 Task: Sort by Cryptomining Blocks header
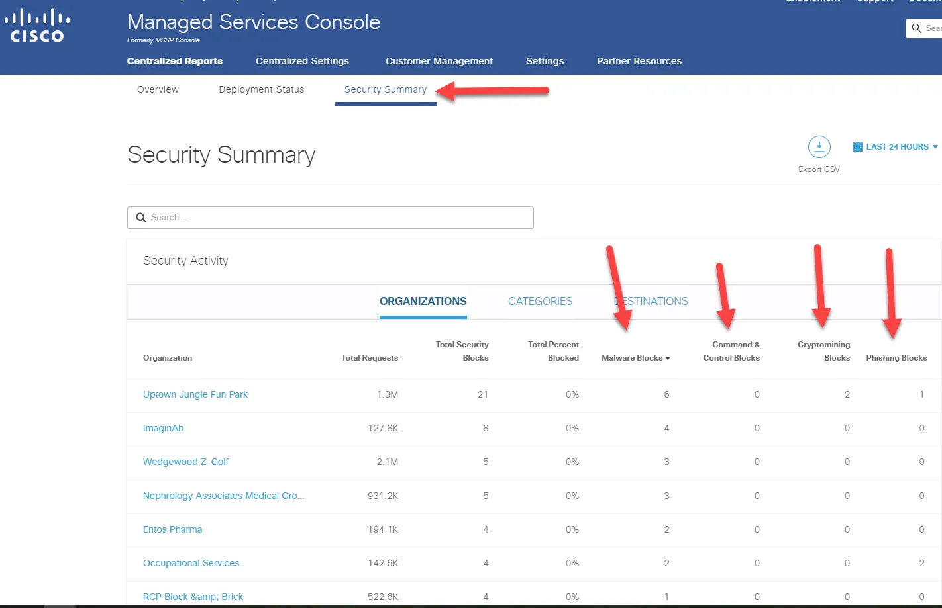(x=823, y=351)
